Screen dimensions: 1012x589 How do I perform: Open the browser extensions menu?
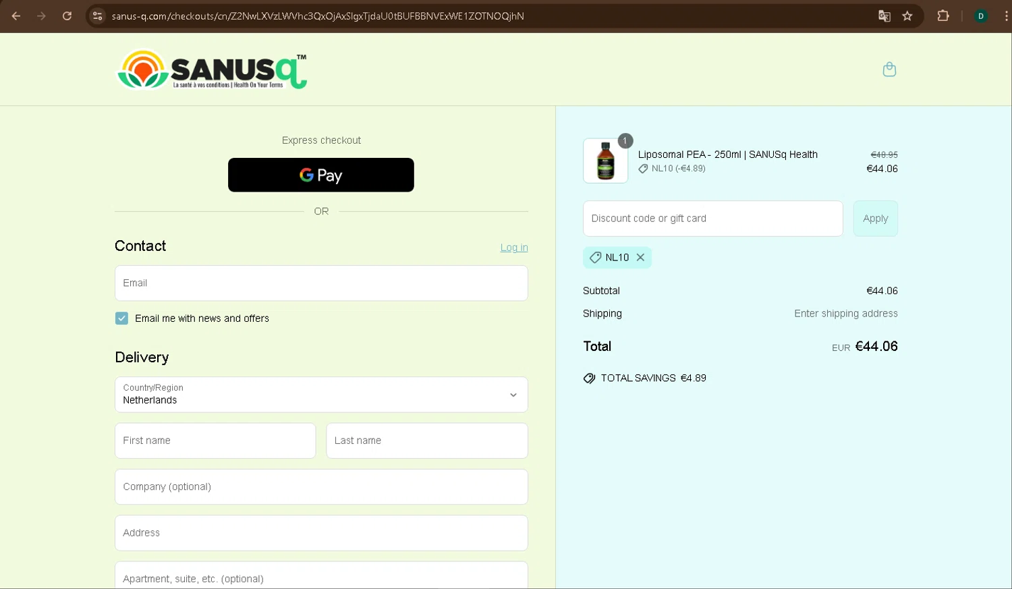point(943,16)
